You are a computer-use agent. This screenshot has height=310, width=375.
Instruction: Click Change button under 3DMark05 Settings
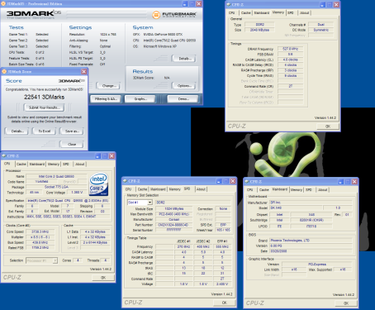click(x=108, y=86)
